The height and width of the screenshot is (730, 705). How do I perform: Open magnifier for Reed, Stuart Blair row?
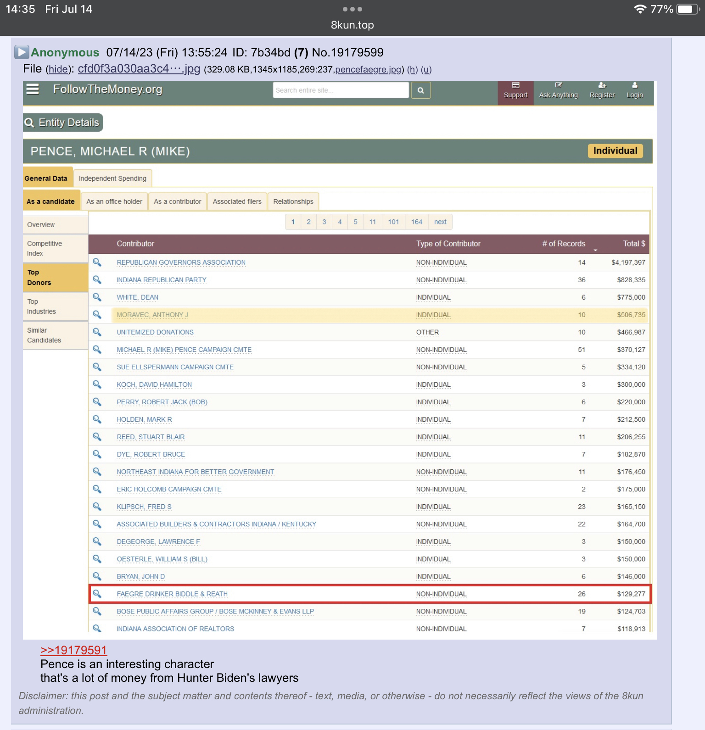(97, 436)
